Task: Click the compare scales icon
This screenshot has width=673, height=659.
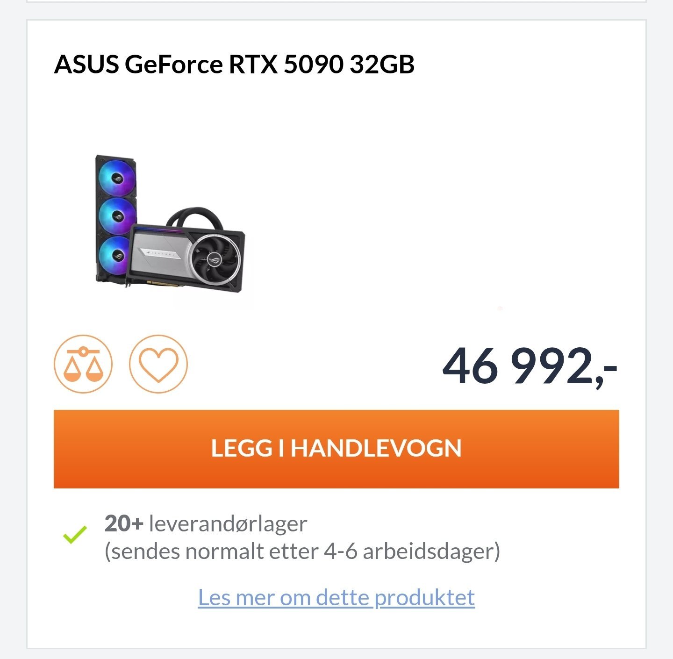Action: (83, 364)
